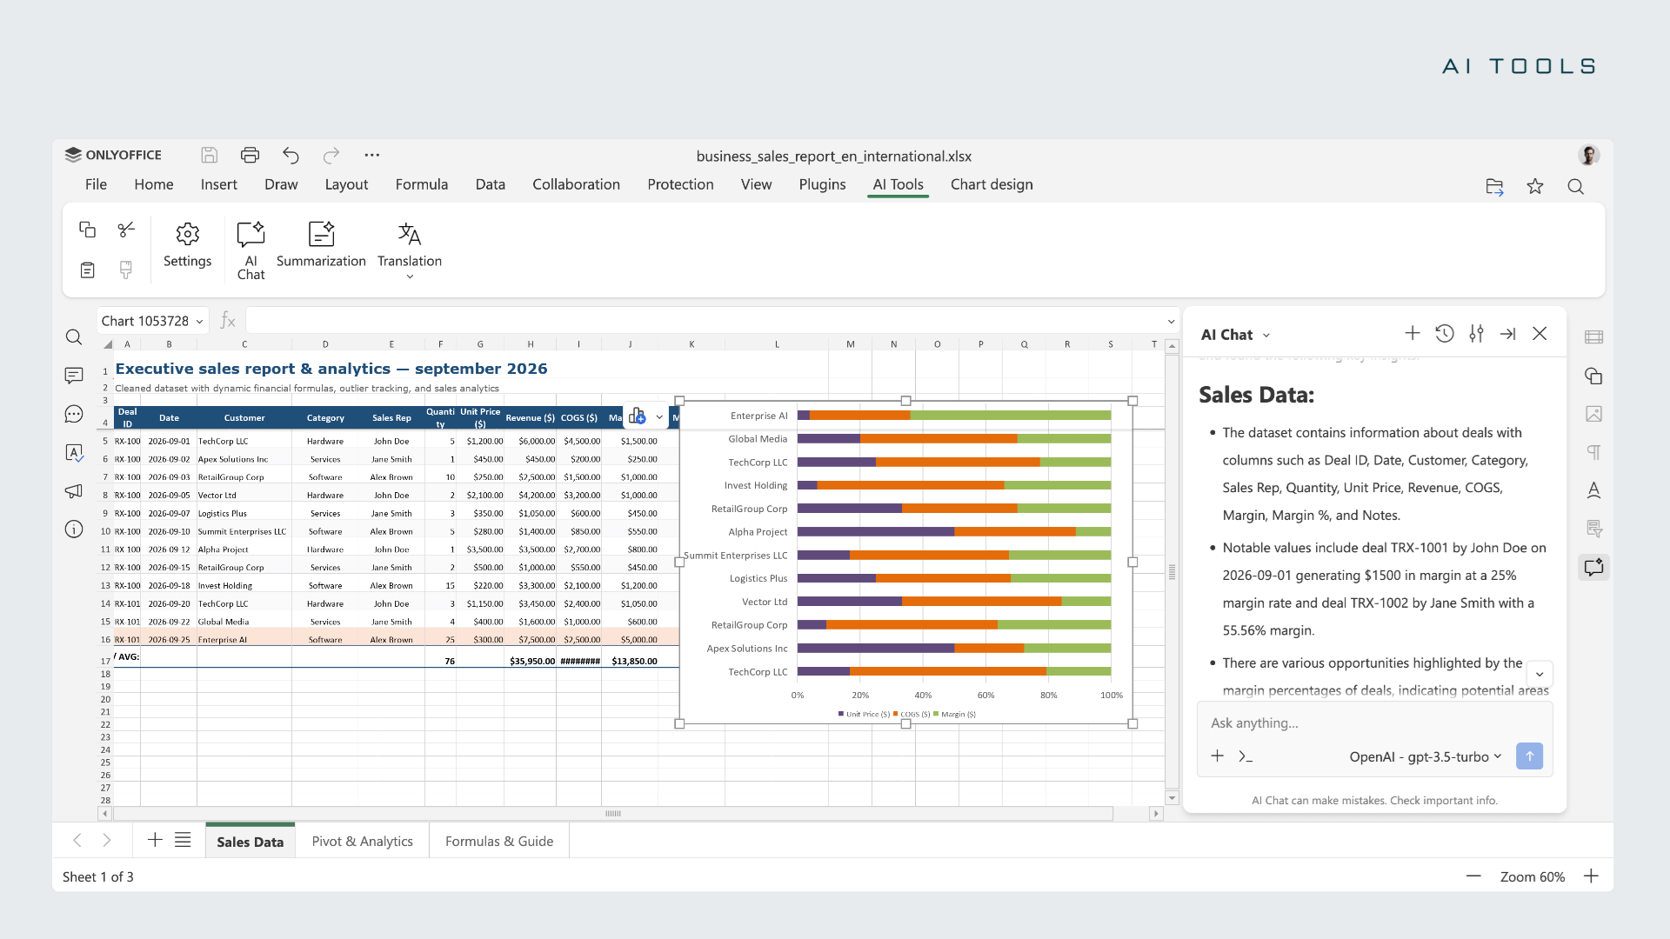Image resolution: width=1670 pixels, height=939 pixels.
Task: Open the left sidebar Search icon
Action: [74, 337]
